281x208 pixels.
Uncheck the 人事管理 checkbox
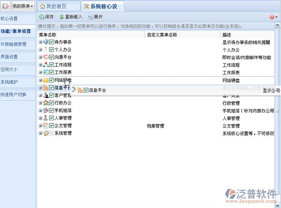point(51,118)
